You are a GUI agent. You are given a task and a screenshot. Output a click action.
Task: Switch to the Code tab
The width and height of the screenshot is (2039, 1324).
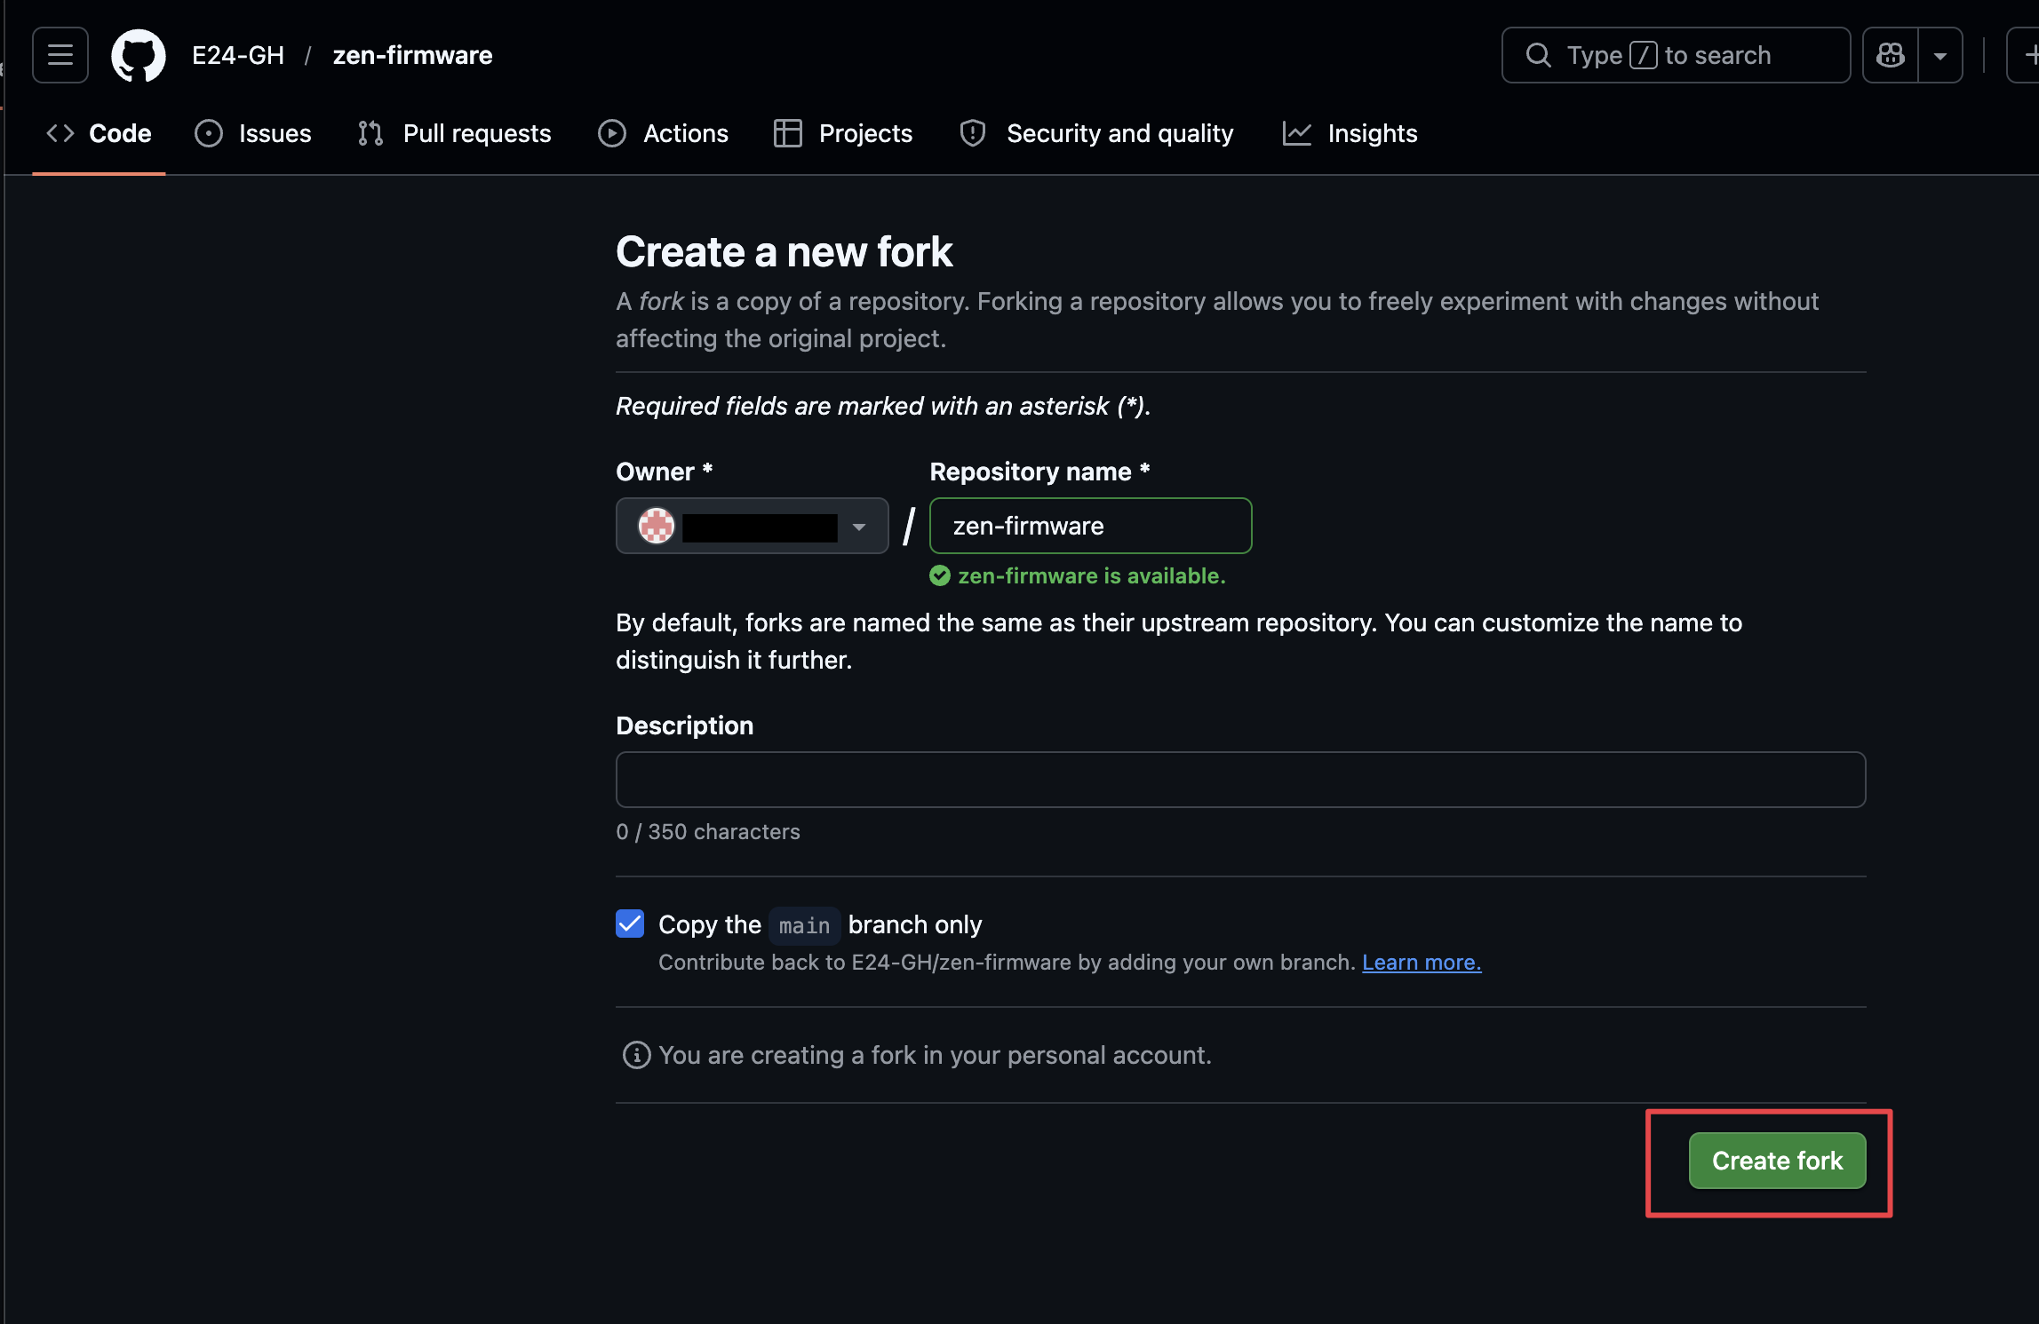[99, 133]
